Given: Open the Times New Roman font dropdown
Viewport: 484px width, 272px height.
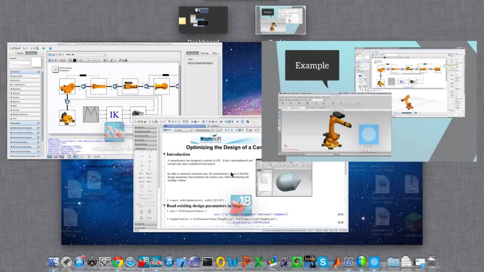Looking at the screenshot, I should [x=204, y=130].
